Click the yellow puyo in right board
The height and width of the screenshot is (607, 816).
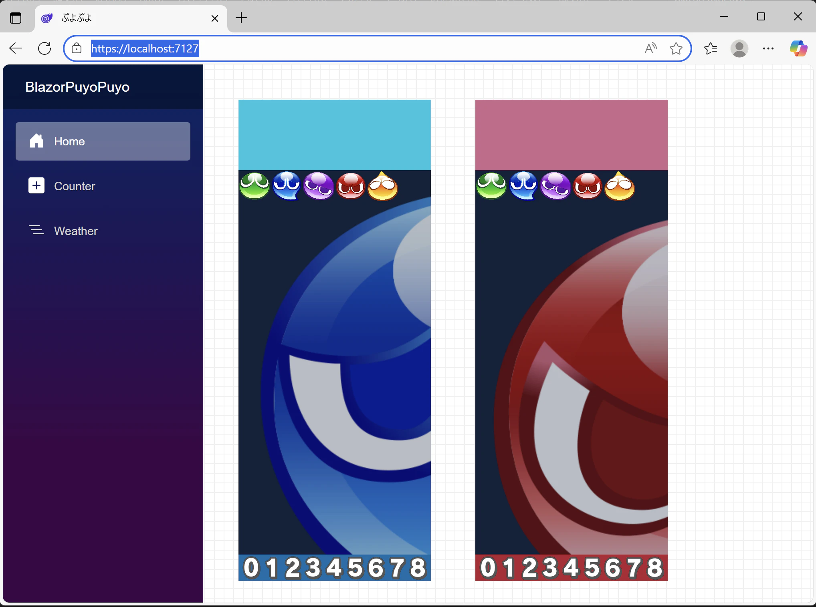pos(620,186)
